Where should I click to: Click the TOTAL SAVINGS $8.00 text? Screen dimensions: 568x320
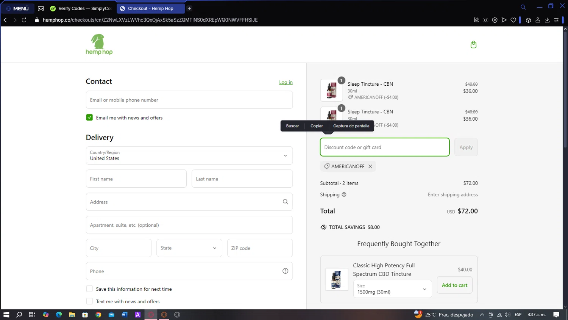point(354,227)
